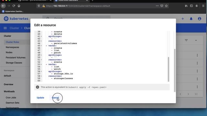Collapse the fold arrow at line 49
Screen dimensions: 207x116
[x=41, y=55]
